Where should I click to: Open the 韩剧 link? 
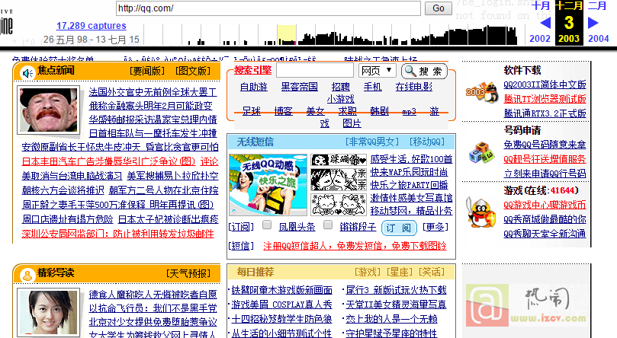(x=379, y=111)
